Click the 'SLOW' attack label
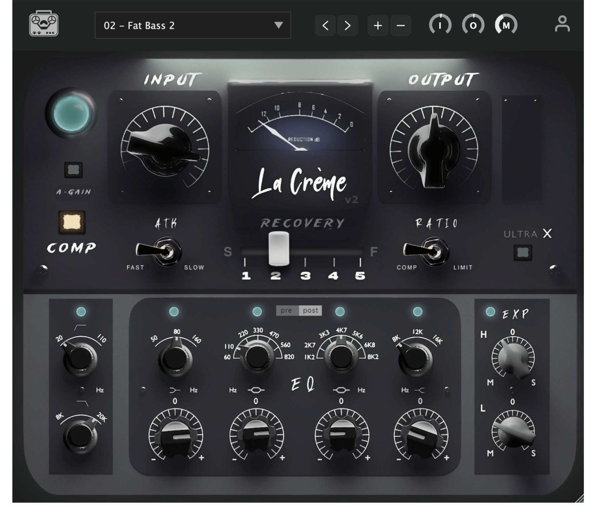This screenshot has height=522, width=596. tap(194, 267)
